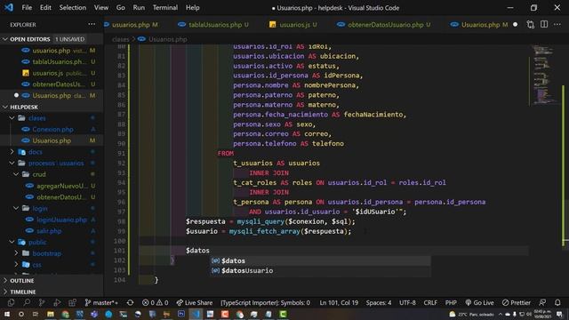Open the compare changes icon in editor toolbar

tap(530, 25)
